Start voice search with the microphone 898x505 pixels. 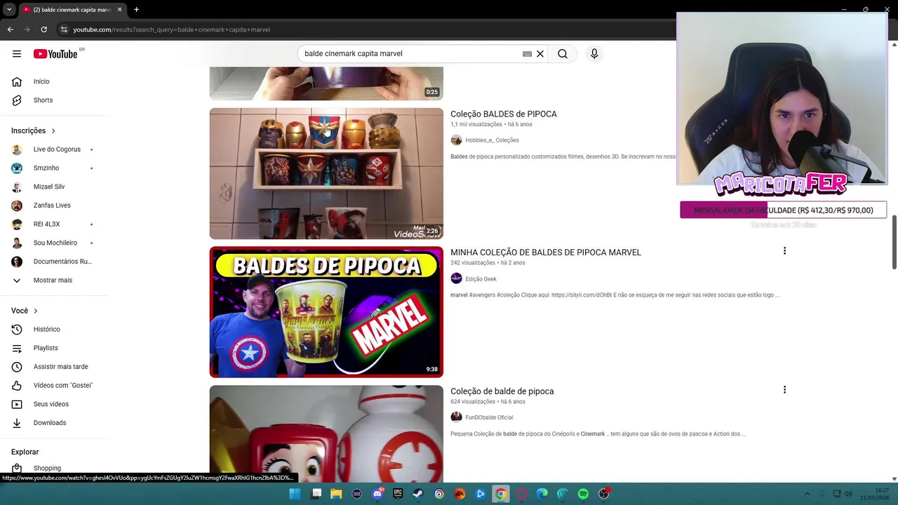pyautogui.click(x=594, y=54)
